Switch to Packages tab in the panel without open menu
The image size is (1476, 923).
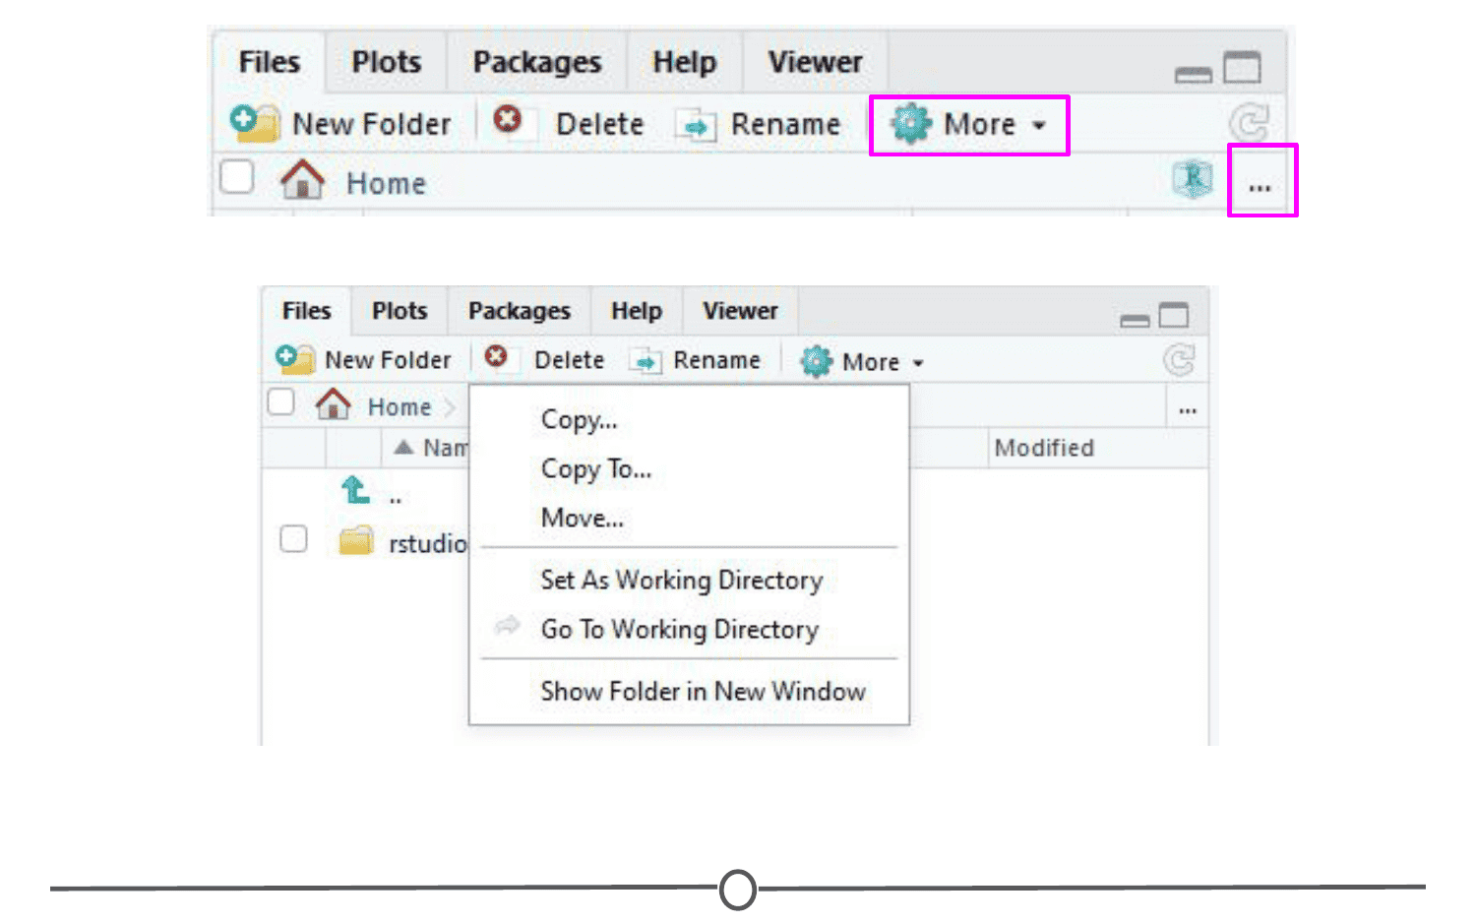(x=537, y=62)
